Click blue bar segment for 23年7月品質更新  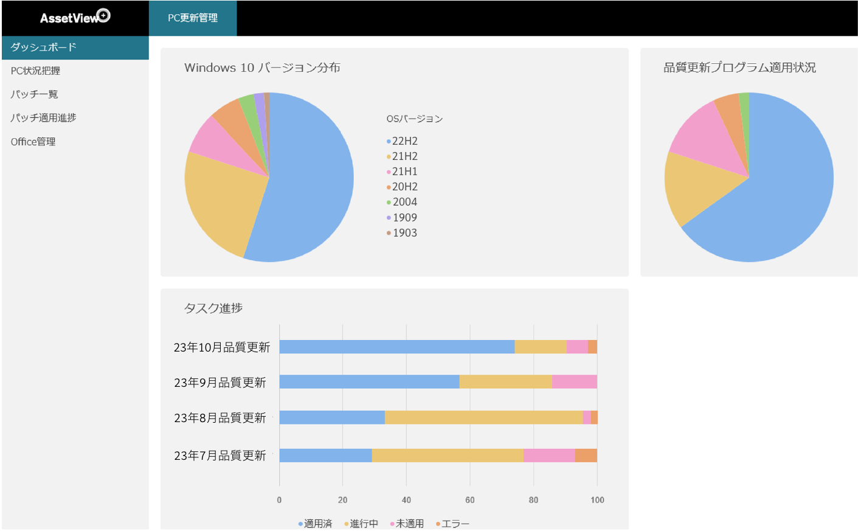coord(326,456)
